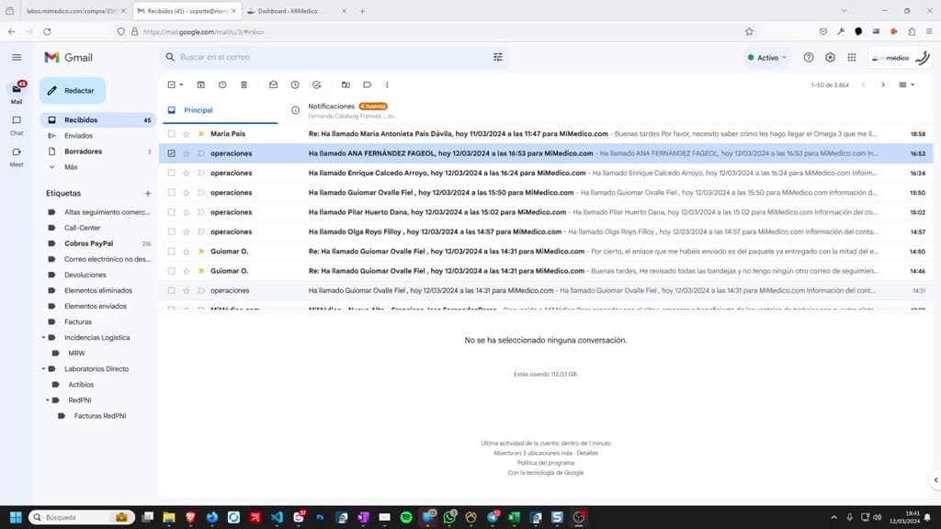
Task: Star the Guiomar O. email from 14:50
Action: point(186,252)
